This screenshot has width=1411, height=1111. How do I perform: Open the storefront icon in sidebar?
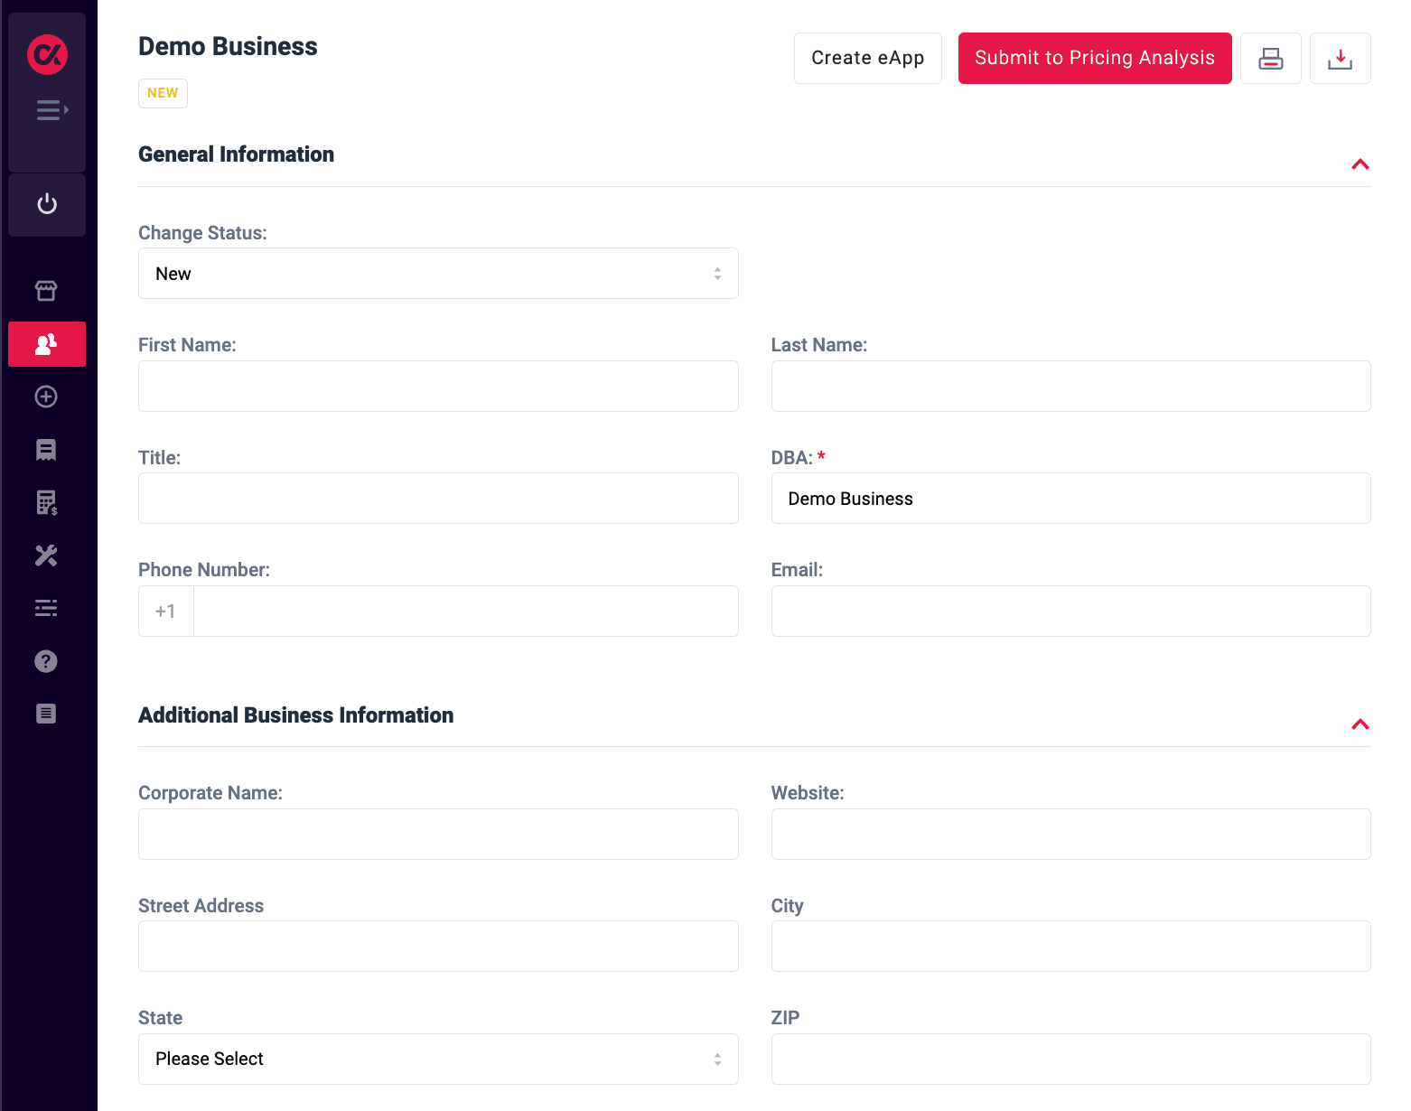click(46, 291)
